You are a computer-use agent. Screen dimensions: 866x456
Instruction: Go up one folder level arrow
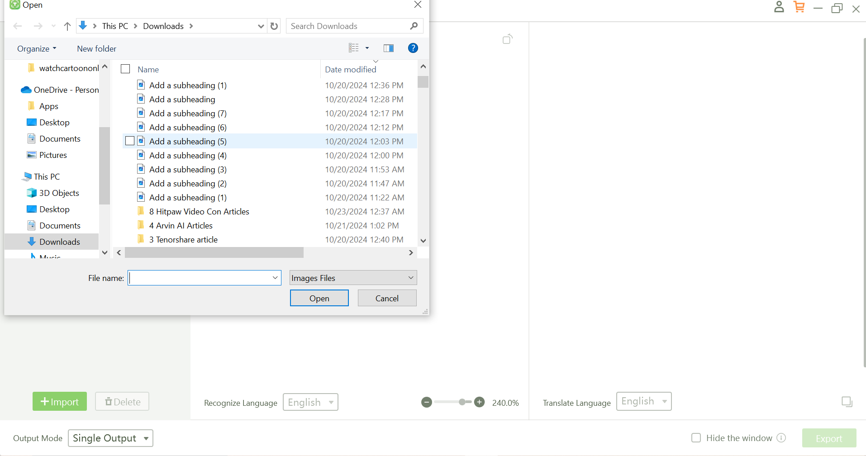pyautogui.click(x=67, y=26)
